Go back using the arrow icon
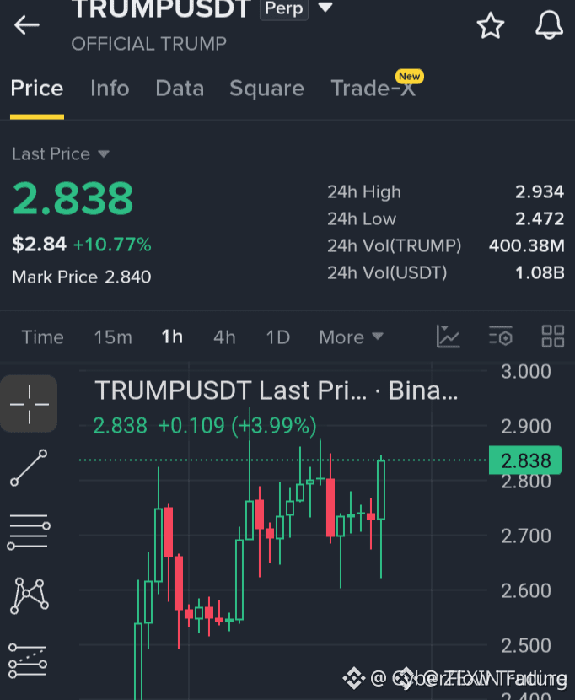The image size is (575, 700). [x=27, y=24]
